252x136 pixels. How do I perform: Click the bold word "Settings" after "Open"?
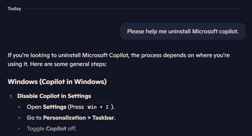click(x=55, y=107)
